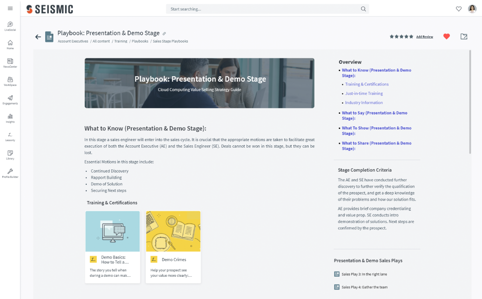482x299 pixels.
Task: Open Engagements in the sidebar
Action: point(10,100)
